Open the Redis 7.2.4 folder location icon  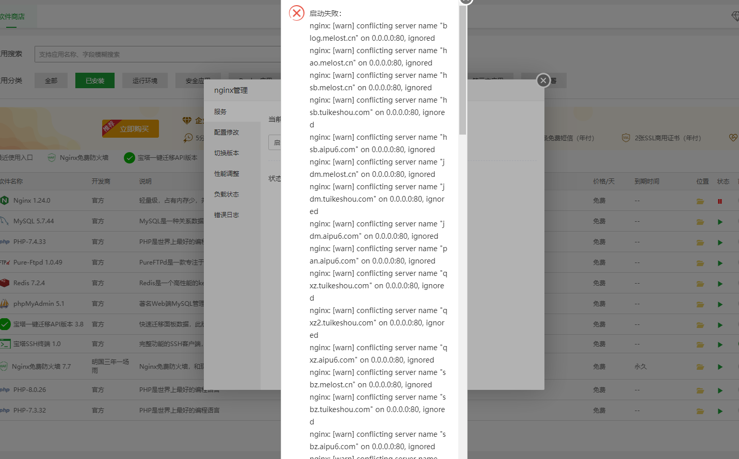(700, 284)
